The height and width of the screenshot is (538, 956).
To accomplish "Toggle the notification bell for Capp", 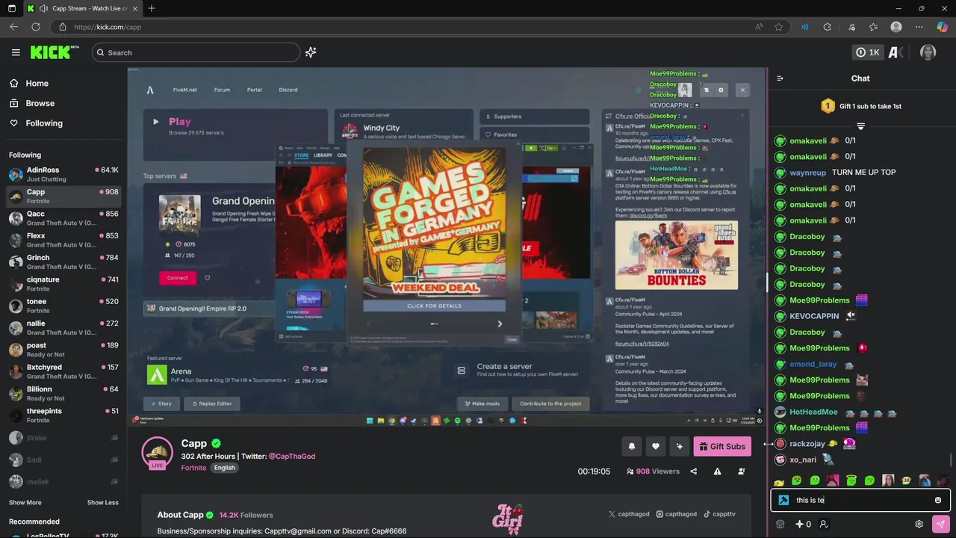I will pyautogui.click(x=632, y=447).
